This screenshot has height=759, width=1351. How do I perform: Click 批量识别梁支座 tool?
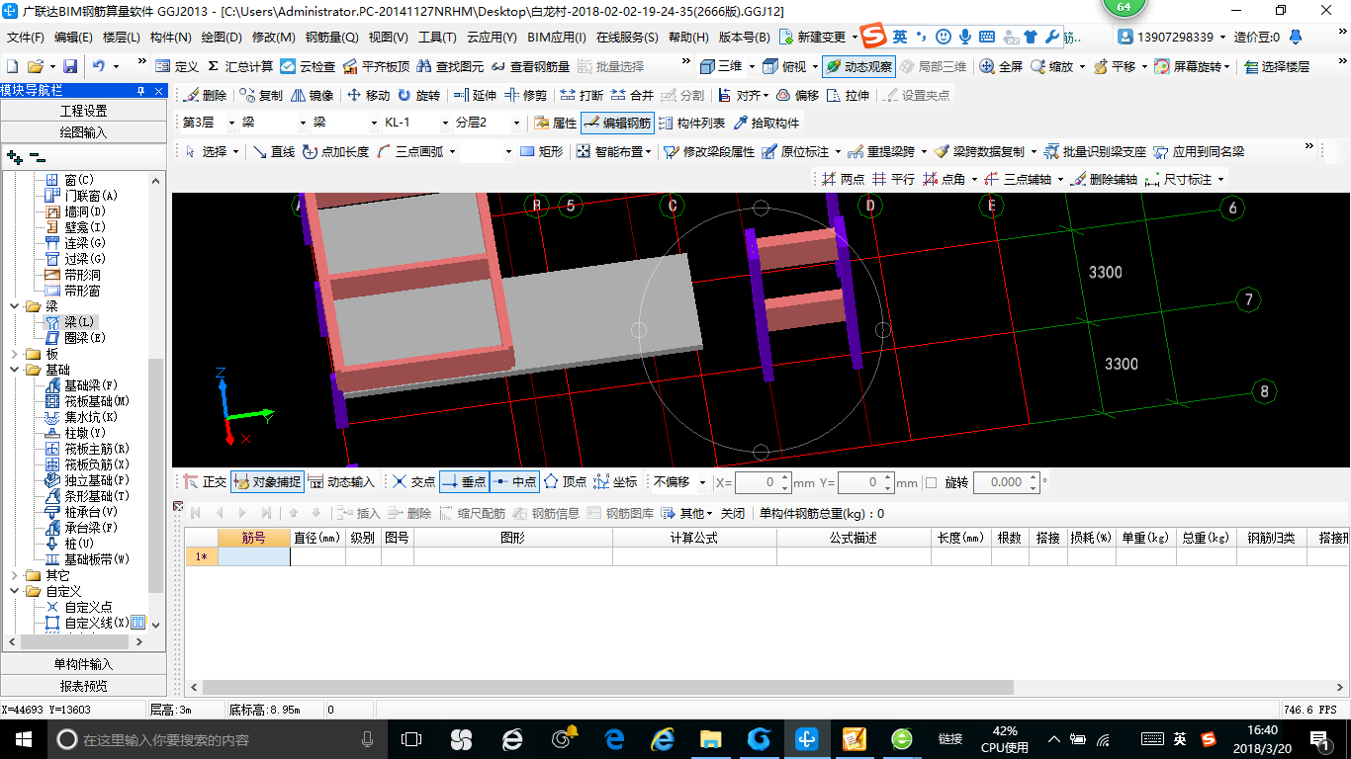(x=1095, y=151)
